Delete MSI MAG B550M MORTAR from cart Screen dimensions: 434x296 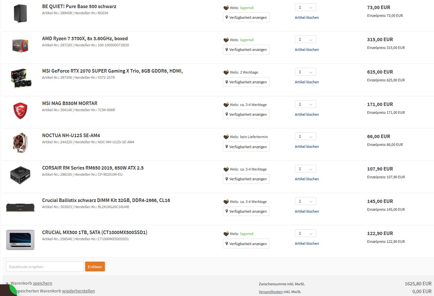pyautogui.click(x=307, y=114)
